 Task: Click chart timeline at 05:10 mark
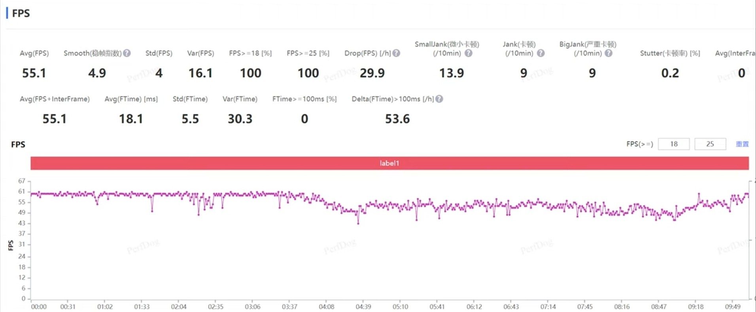pyautogui.click(x=400, y=306)
